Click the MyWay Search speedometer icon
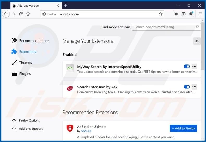The width and height of the screenshot is (206, 142). [x=70, y=68]
